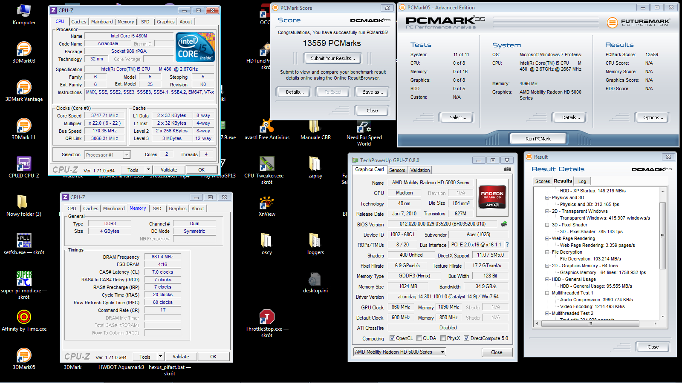Click Close button in GPU-Z window
The width and height of the screenshot is (682, 383).
click(x=497, y=352)
